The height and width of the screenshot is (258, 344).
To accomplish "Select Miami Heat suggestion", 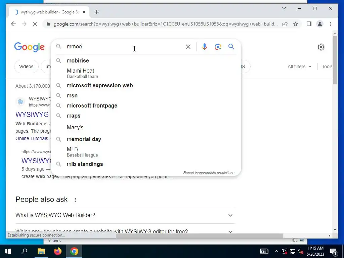I will tap(146, 73).
